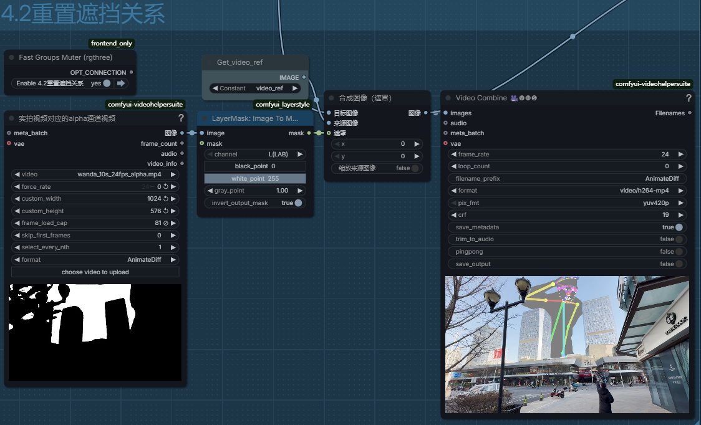Turn off save_metadata in Video Combine
The height and width of the screenshot is (425, 701).
[x=679, y=227]
